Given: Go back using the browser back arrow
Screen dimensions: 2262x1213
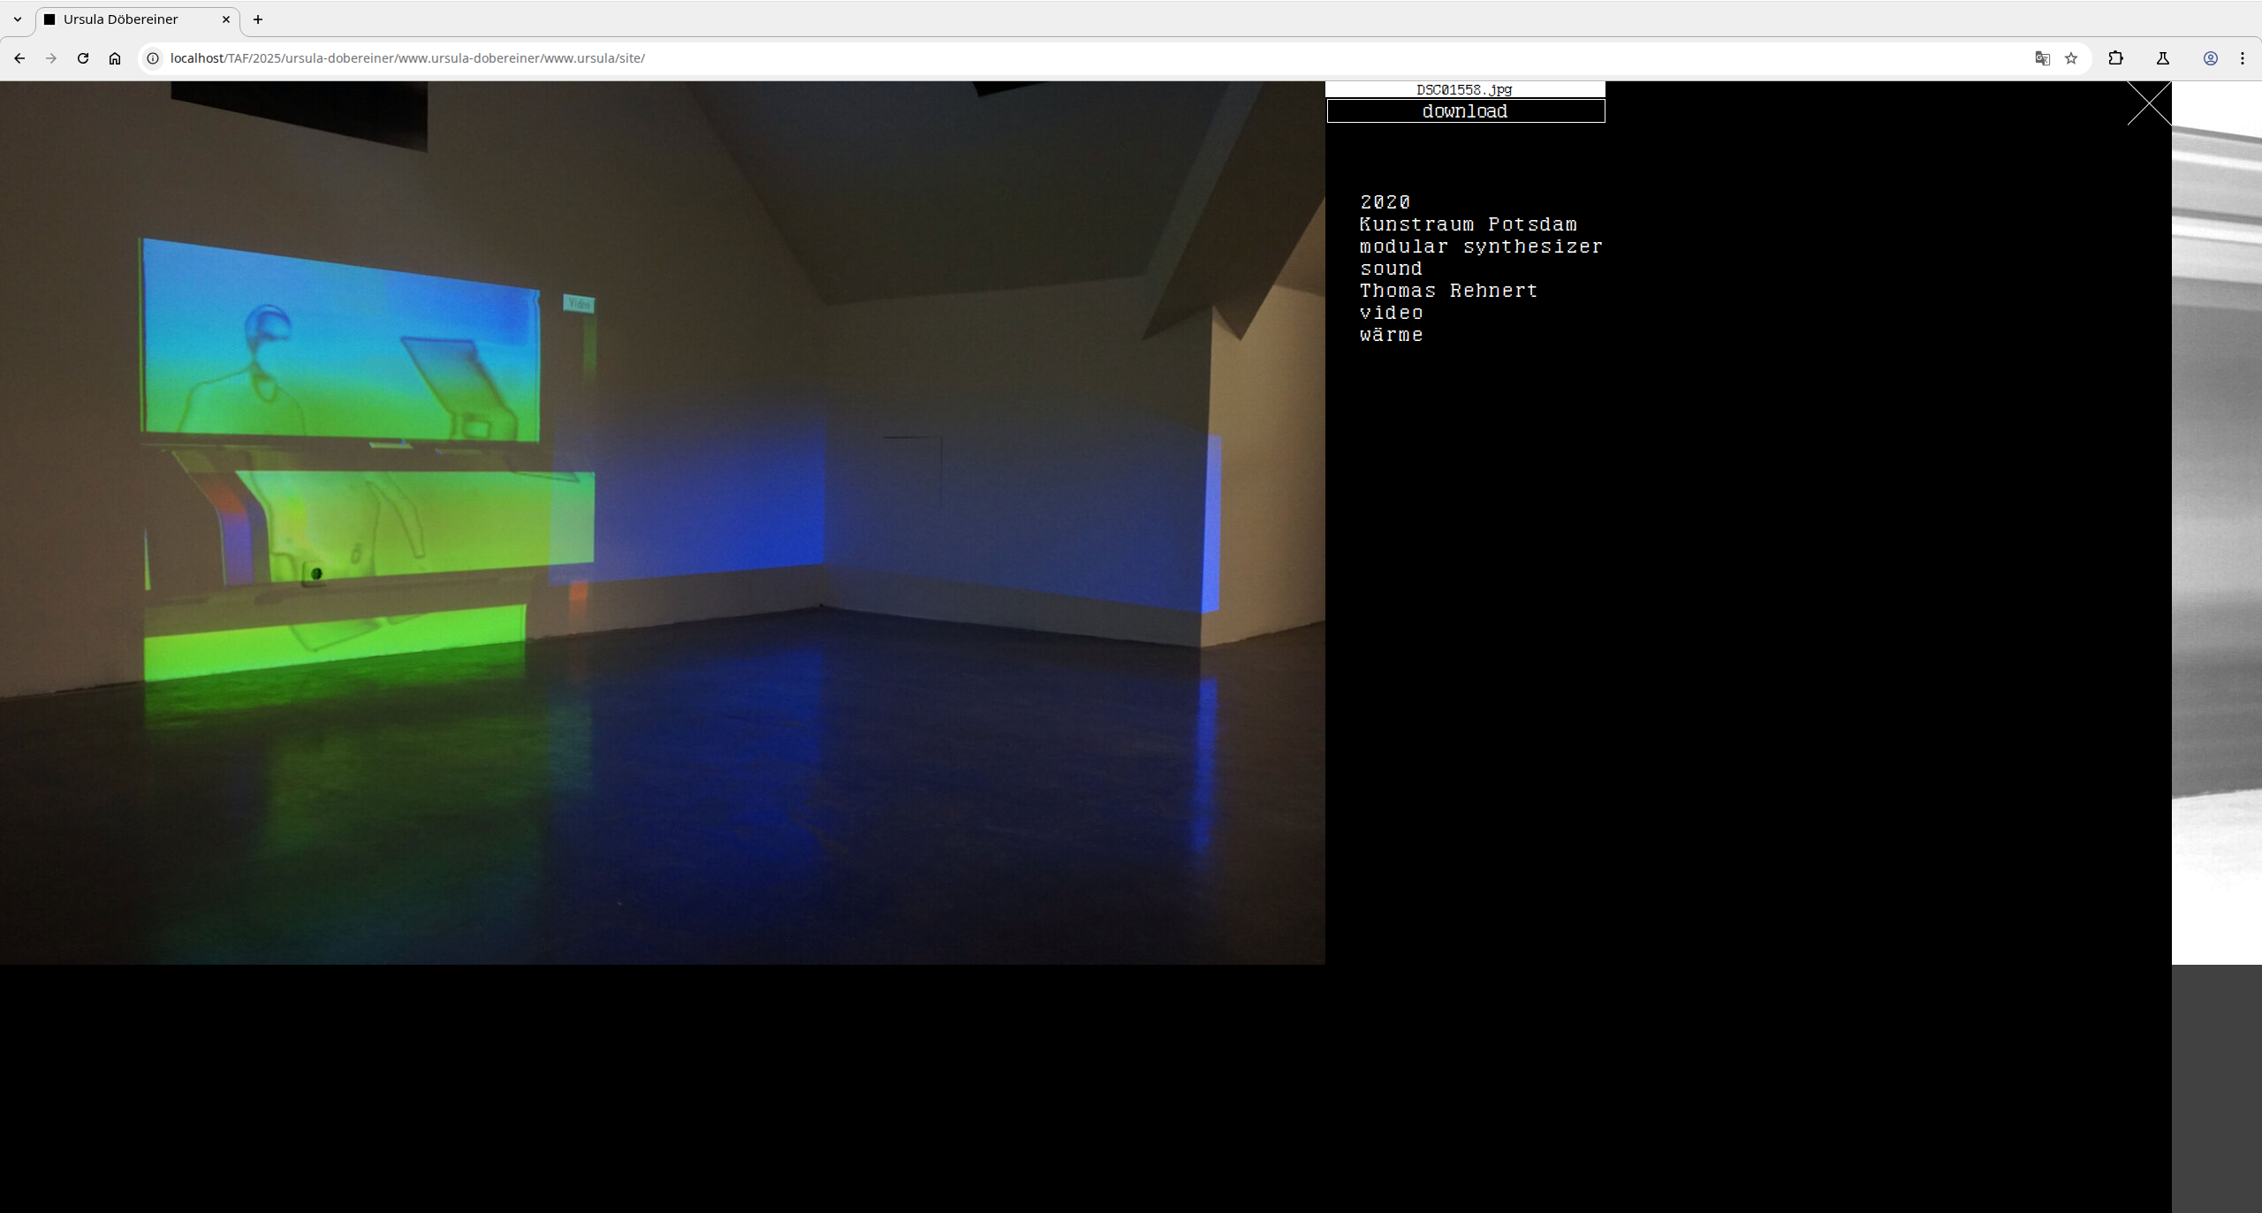Looking at the screenshot, I should point(19,58).
